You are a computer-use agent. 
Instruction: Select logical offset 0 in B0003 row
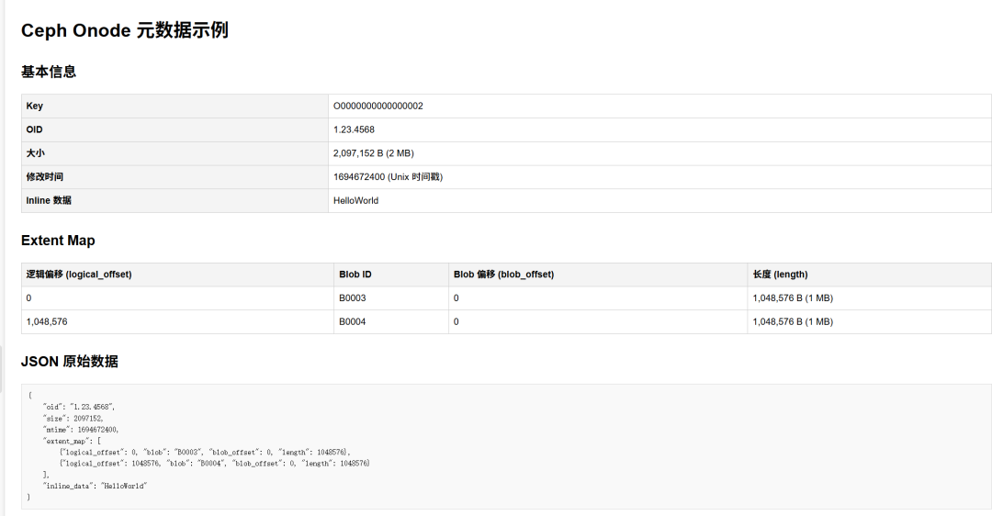(x=178, y=297)
